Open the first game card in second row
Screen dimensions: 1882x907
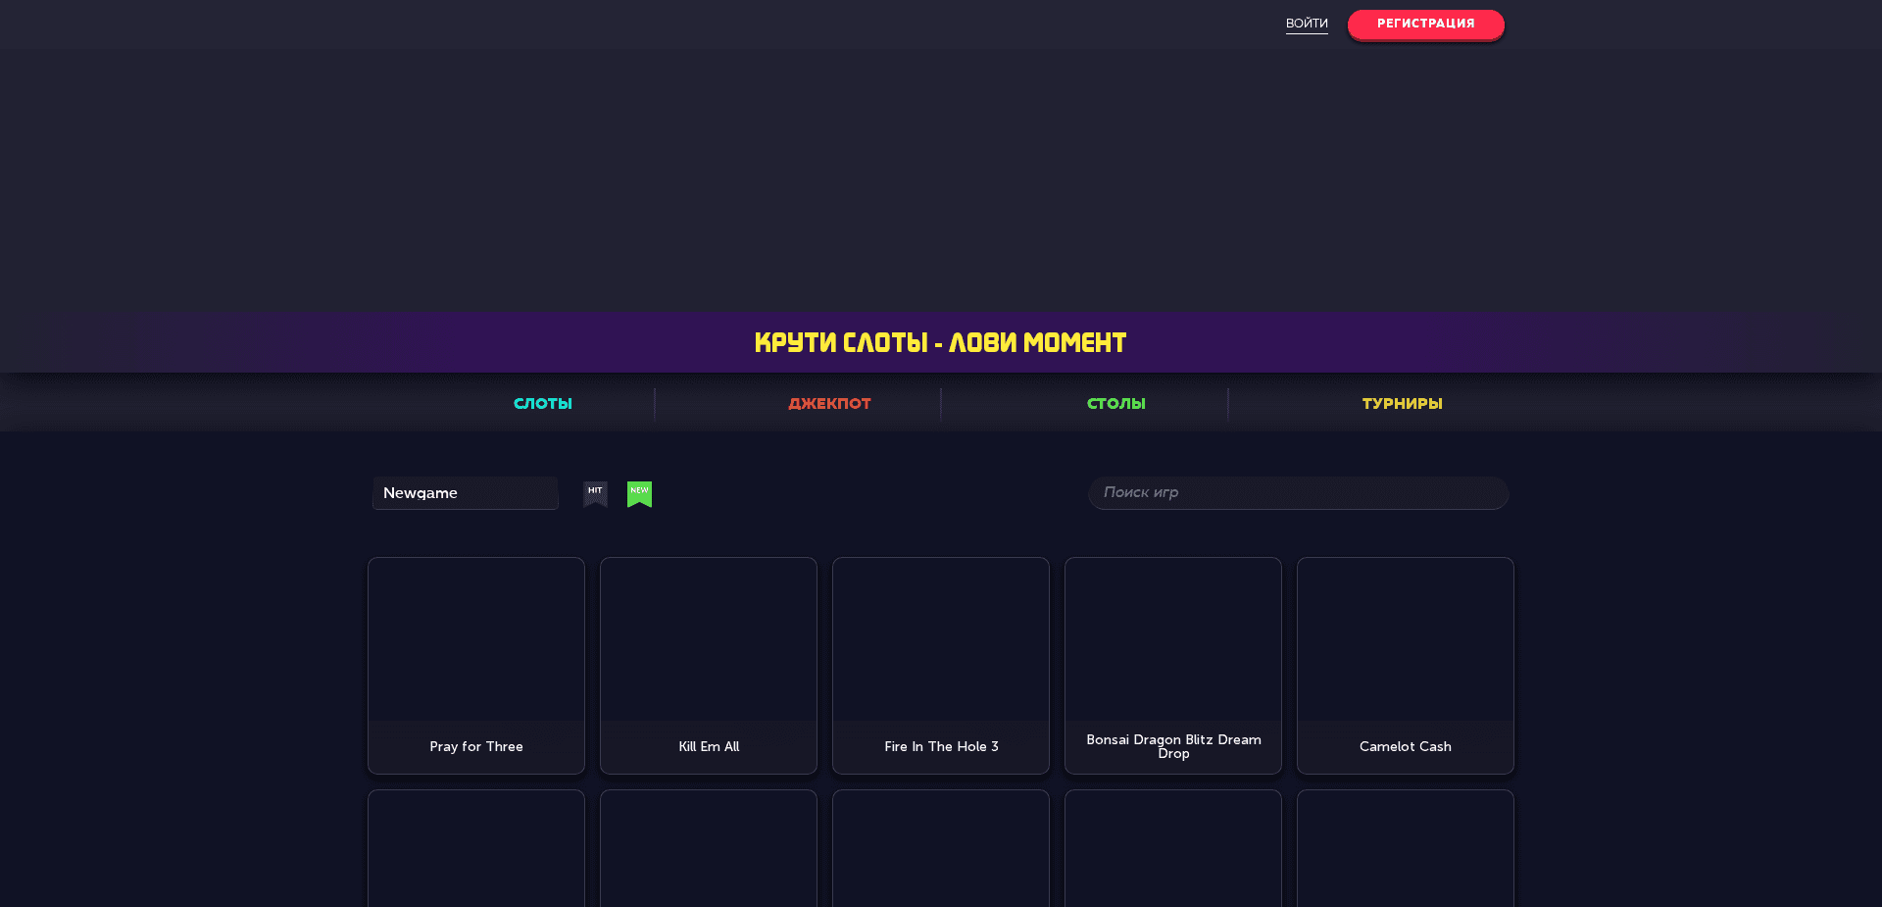pyautogui.click(x=475, y=853)
